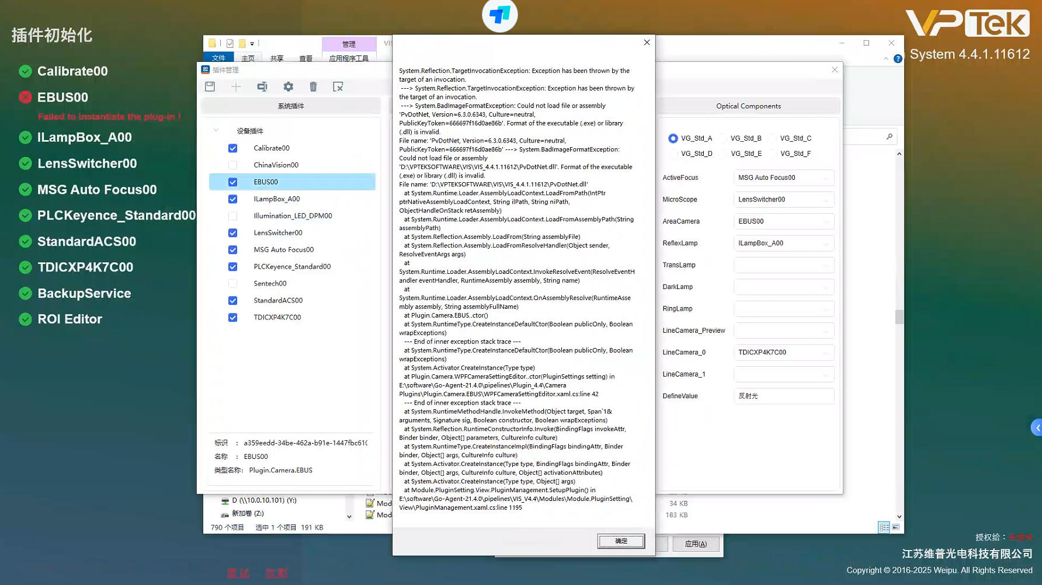Viewport: 1042px width, 585px height.
Task: Click the blue side-panel arrow at right edge
Action: (1037, 427)
